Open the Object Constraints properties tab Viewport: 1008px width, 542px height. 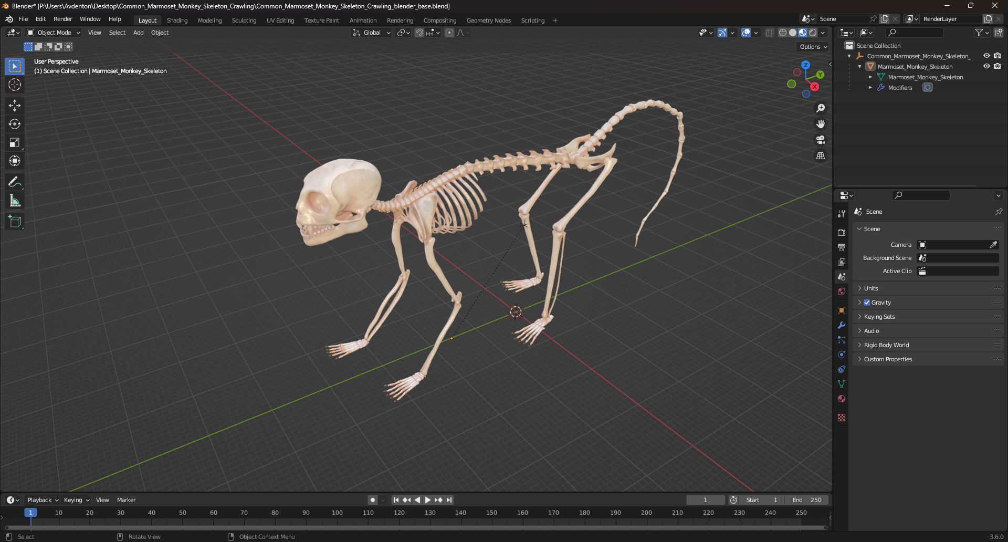842,369
